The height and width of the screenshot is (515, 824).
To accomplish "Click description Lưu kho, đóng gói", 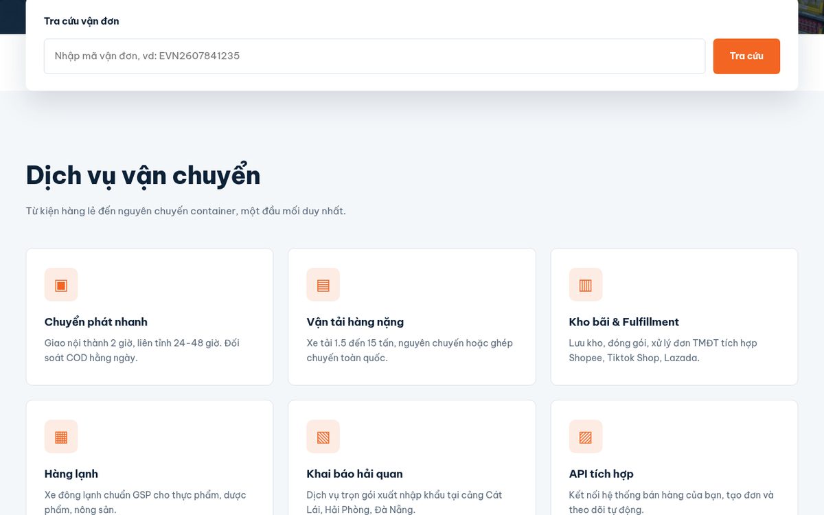I will pos(663,350).
